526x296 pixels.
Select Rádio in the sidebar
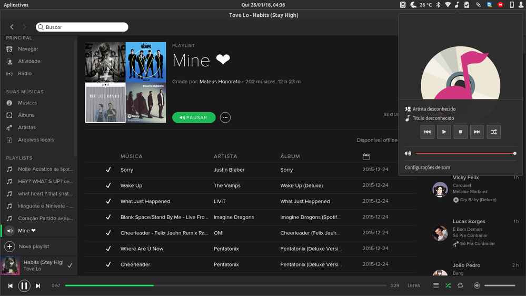click(x=25, y=74)
